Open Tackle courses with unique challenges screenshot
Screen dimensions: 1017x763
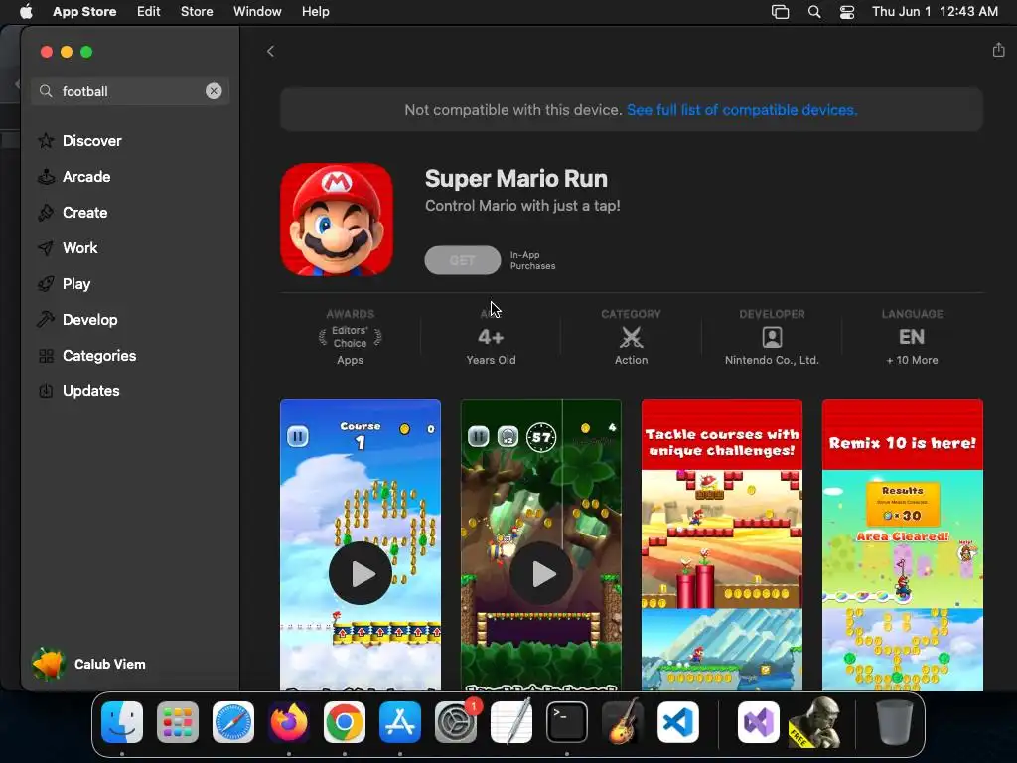click(x=722, y=545)
